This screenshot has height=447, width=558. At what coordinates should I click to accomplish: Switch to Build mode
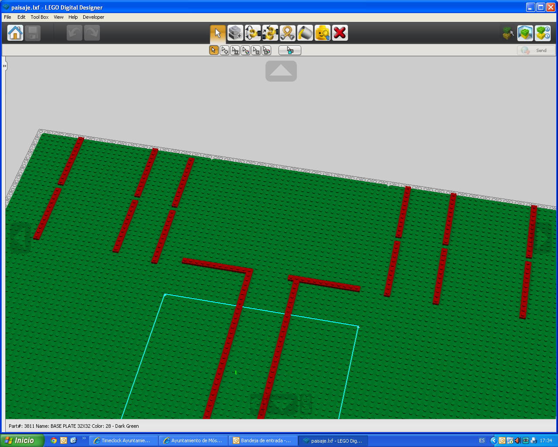(508, 33)
